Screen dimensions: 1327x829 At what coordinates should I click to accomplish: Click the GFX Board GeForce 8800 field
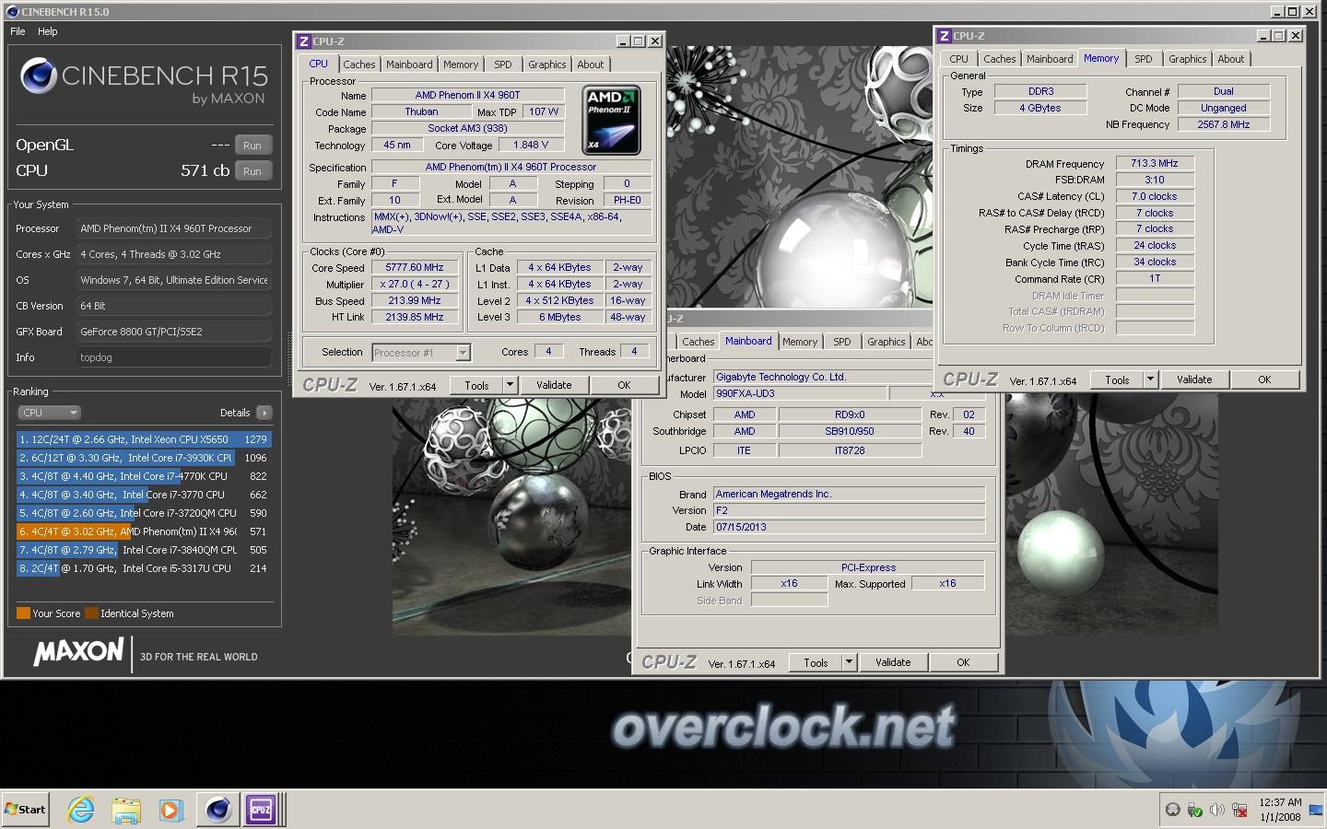(173, 332)
